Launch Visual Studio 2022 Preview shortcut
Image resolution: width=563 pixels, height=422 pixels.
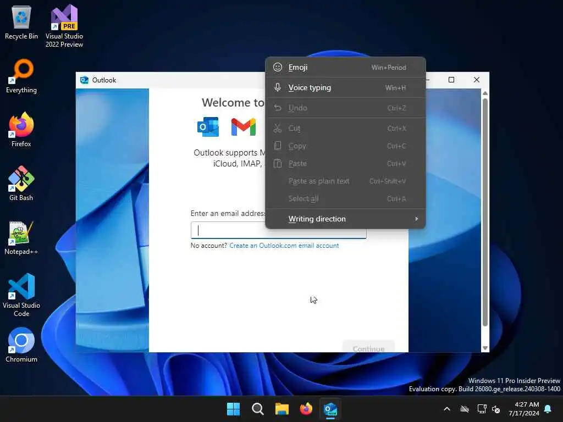tap(64, 26)
